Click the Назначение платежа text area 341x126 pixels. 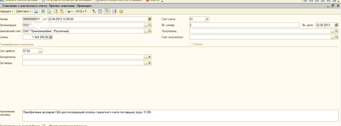click(x=180, y=115)
